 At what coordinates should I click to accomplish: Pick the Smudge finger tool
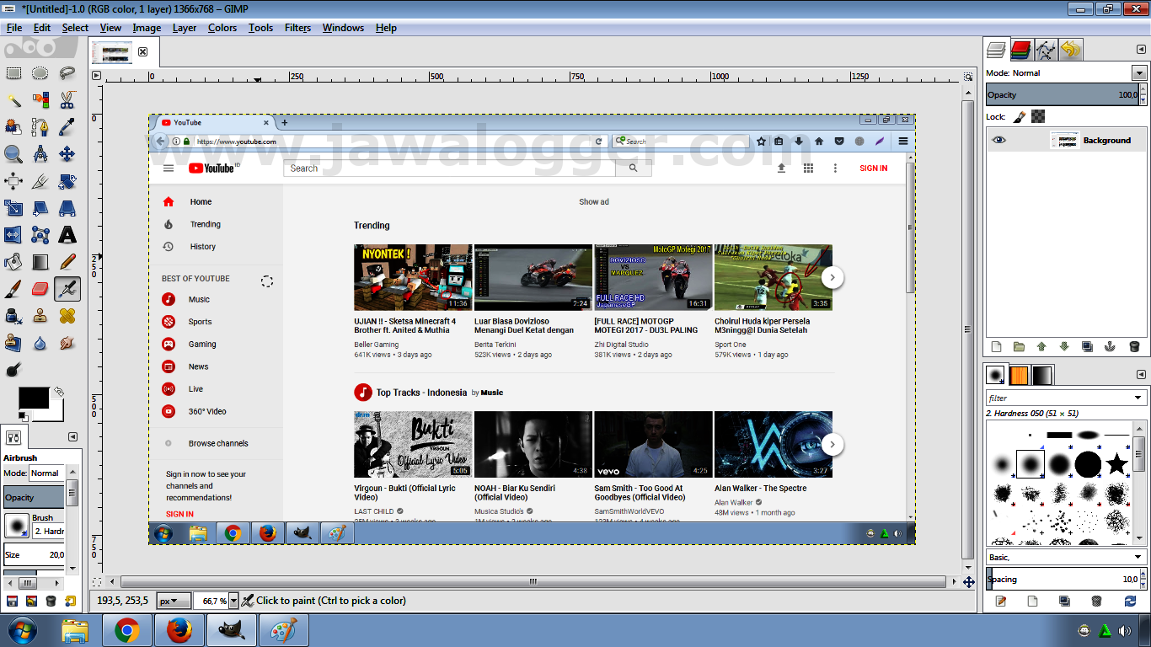[67, 343]
